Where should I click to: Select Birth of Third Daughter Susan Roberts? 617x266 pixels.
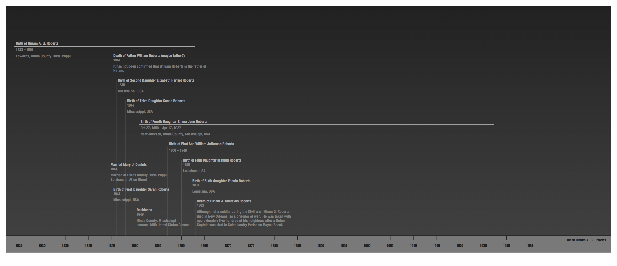pos(156,101)
